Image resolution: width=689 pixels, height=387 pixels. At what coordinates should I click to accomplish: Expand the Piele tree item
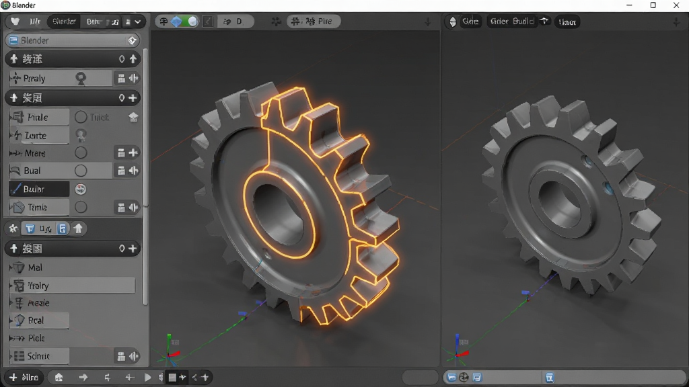(x=11, y=339)
